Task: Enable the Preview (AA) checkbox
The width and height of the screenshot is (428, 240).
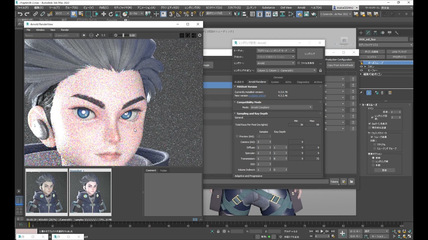Action: (x=237, y=136)
